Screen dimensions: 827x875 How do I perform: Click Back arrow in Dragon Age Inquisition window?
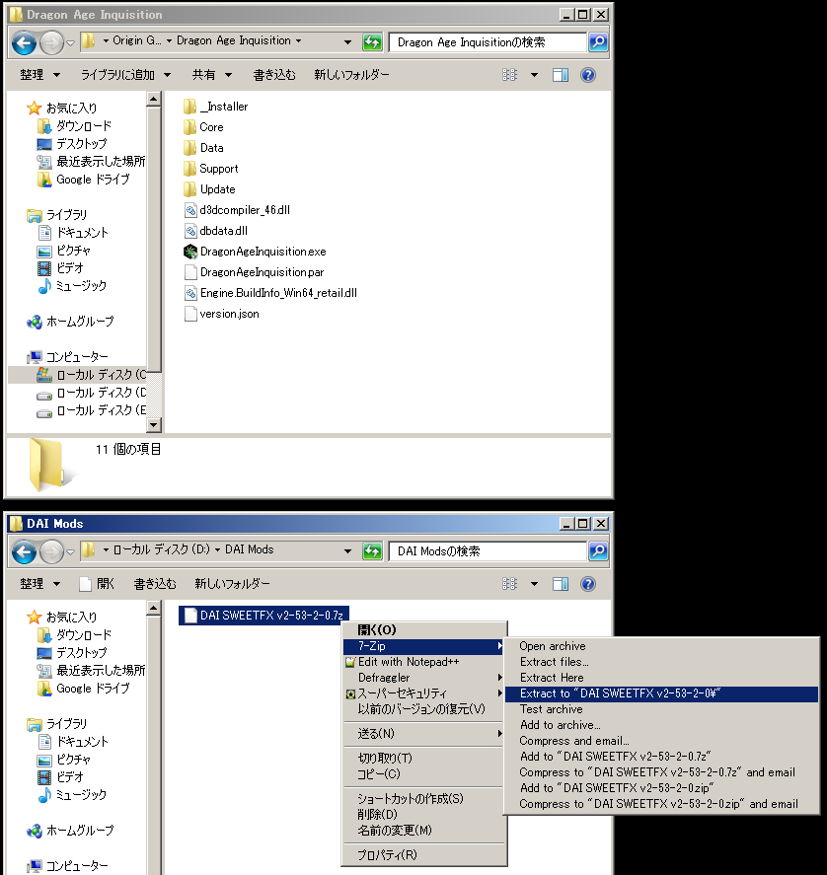pos(24,42)
